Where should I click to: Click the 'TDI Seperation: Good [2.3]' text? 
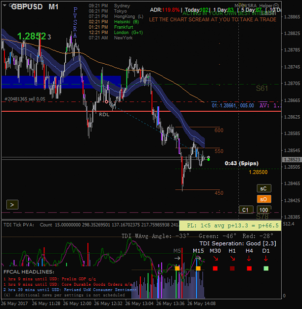(x=238, y=244)
